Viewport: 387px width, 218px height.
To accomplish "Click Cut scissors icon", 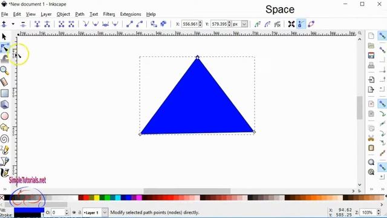I will click(x=371, y=138).
